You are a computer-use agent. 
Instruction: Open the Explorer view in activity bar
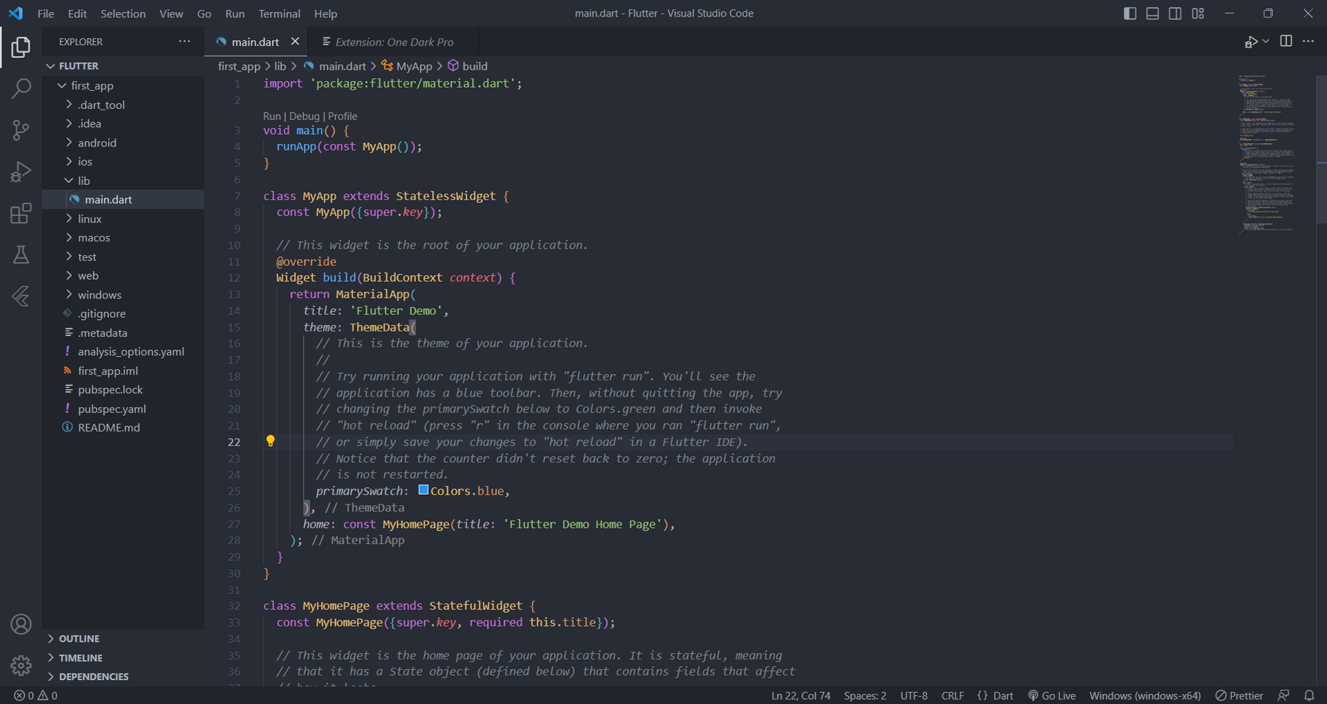(x=21, y=46)
